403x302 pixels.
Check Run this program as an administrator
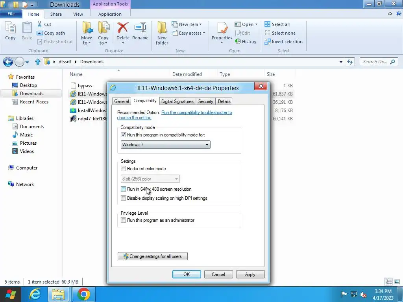pos(123,220)
